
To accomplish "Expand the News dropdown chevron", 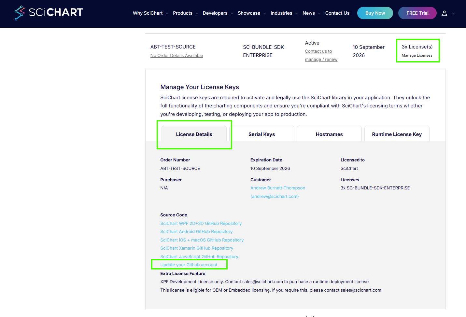I will coord(319,13).
